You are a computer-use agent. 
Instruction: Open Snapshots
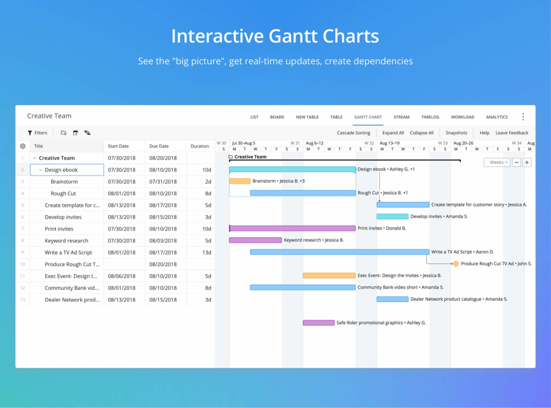coord(456,133)
